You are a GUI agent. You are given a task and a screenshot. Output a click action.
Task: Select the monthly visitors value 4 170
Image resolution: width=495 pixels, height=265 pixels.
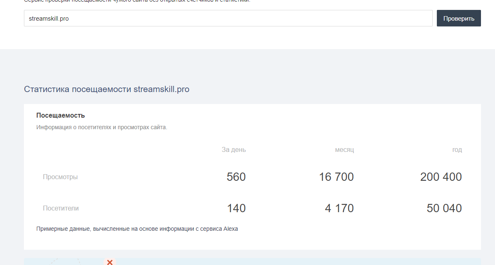(x=339, y=208)
